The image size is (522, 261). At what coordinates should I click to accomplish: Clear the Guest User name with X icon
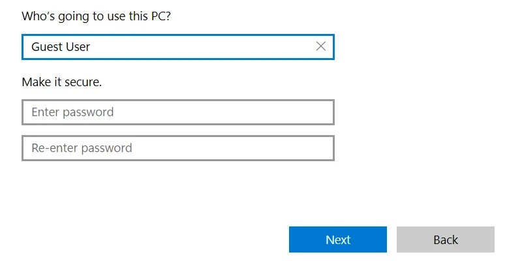320,46
